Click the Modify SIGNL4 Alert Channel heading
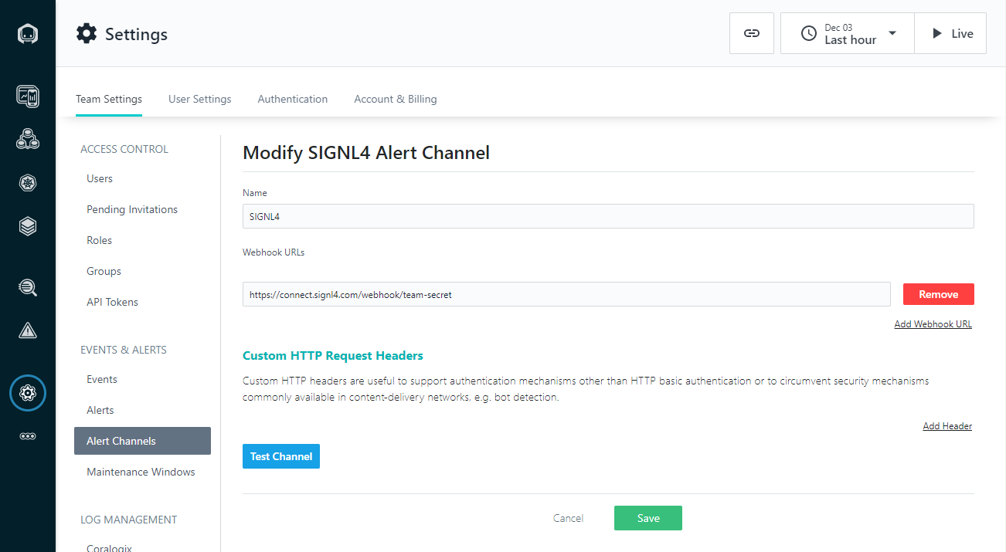The image size is (1006, 552). tap(366, 153)
